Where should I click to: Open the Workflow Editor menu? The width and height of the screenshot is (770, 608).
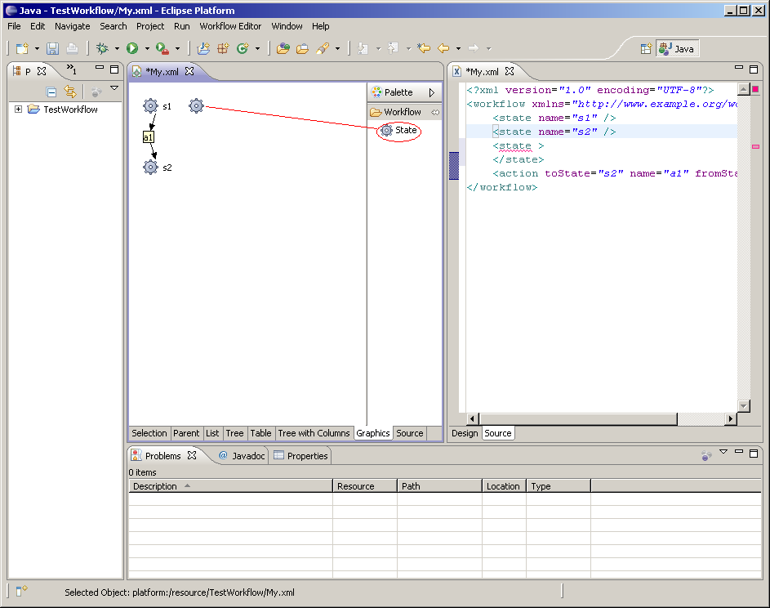point(230,26)
